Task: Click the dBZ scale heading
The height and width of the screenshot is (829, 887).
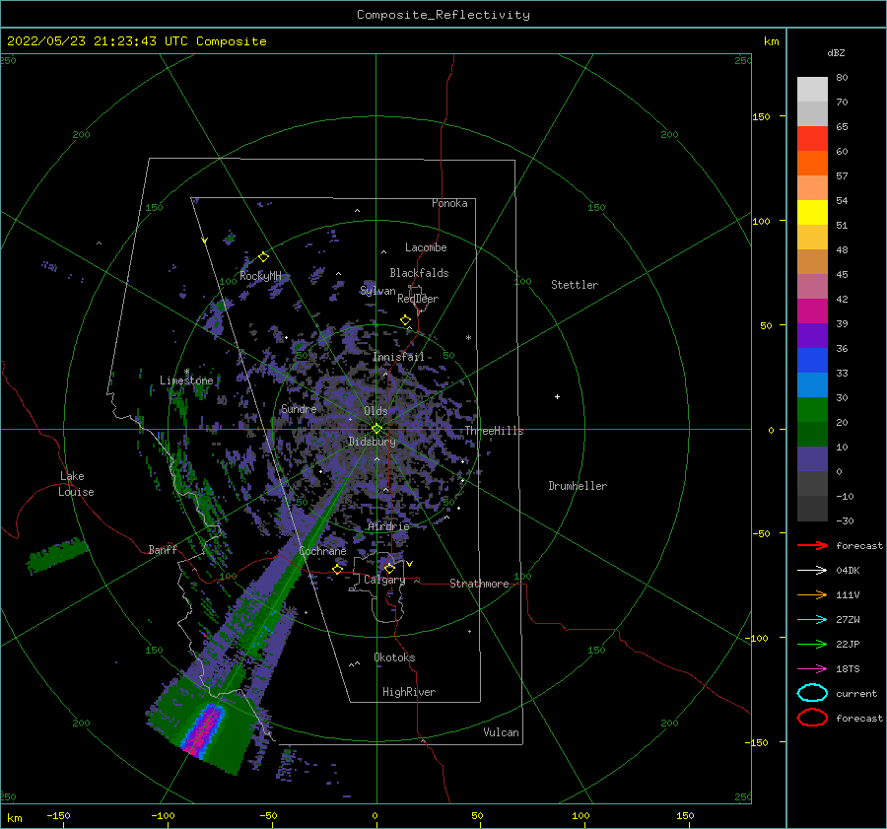Action: (836, 52)
